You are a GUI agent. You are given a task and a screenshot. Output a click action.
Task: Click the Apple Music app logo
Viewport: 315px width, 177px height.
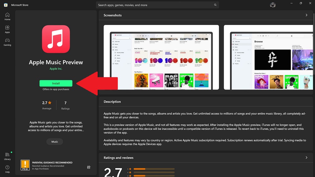click(x=56, y=39)
